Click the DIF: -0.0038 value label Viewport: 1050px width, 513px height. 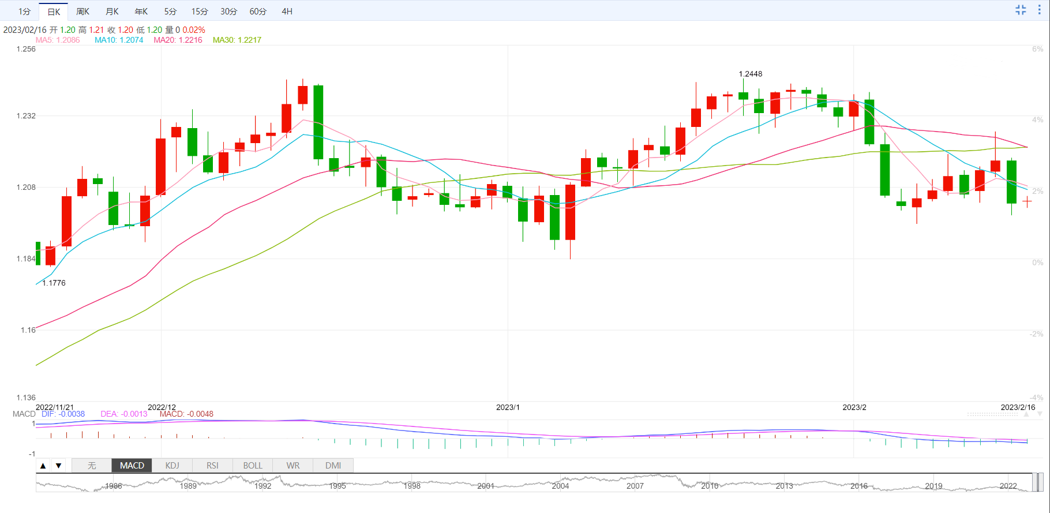click(63, 414)
